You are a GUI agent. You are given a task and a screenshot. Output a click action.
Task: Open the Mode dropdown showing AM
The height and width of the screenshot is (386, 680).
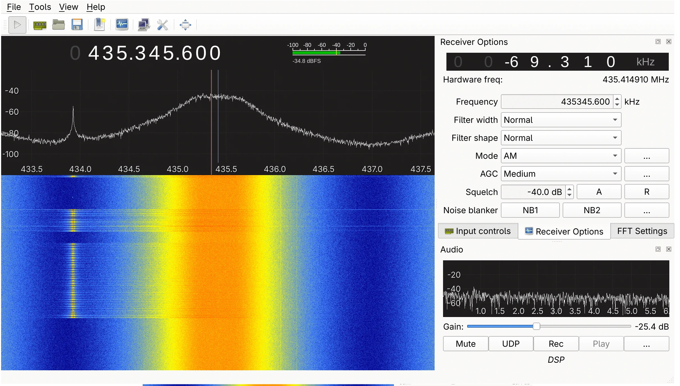[560, 156]
